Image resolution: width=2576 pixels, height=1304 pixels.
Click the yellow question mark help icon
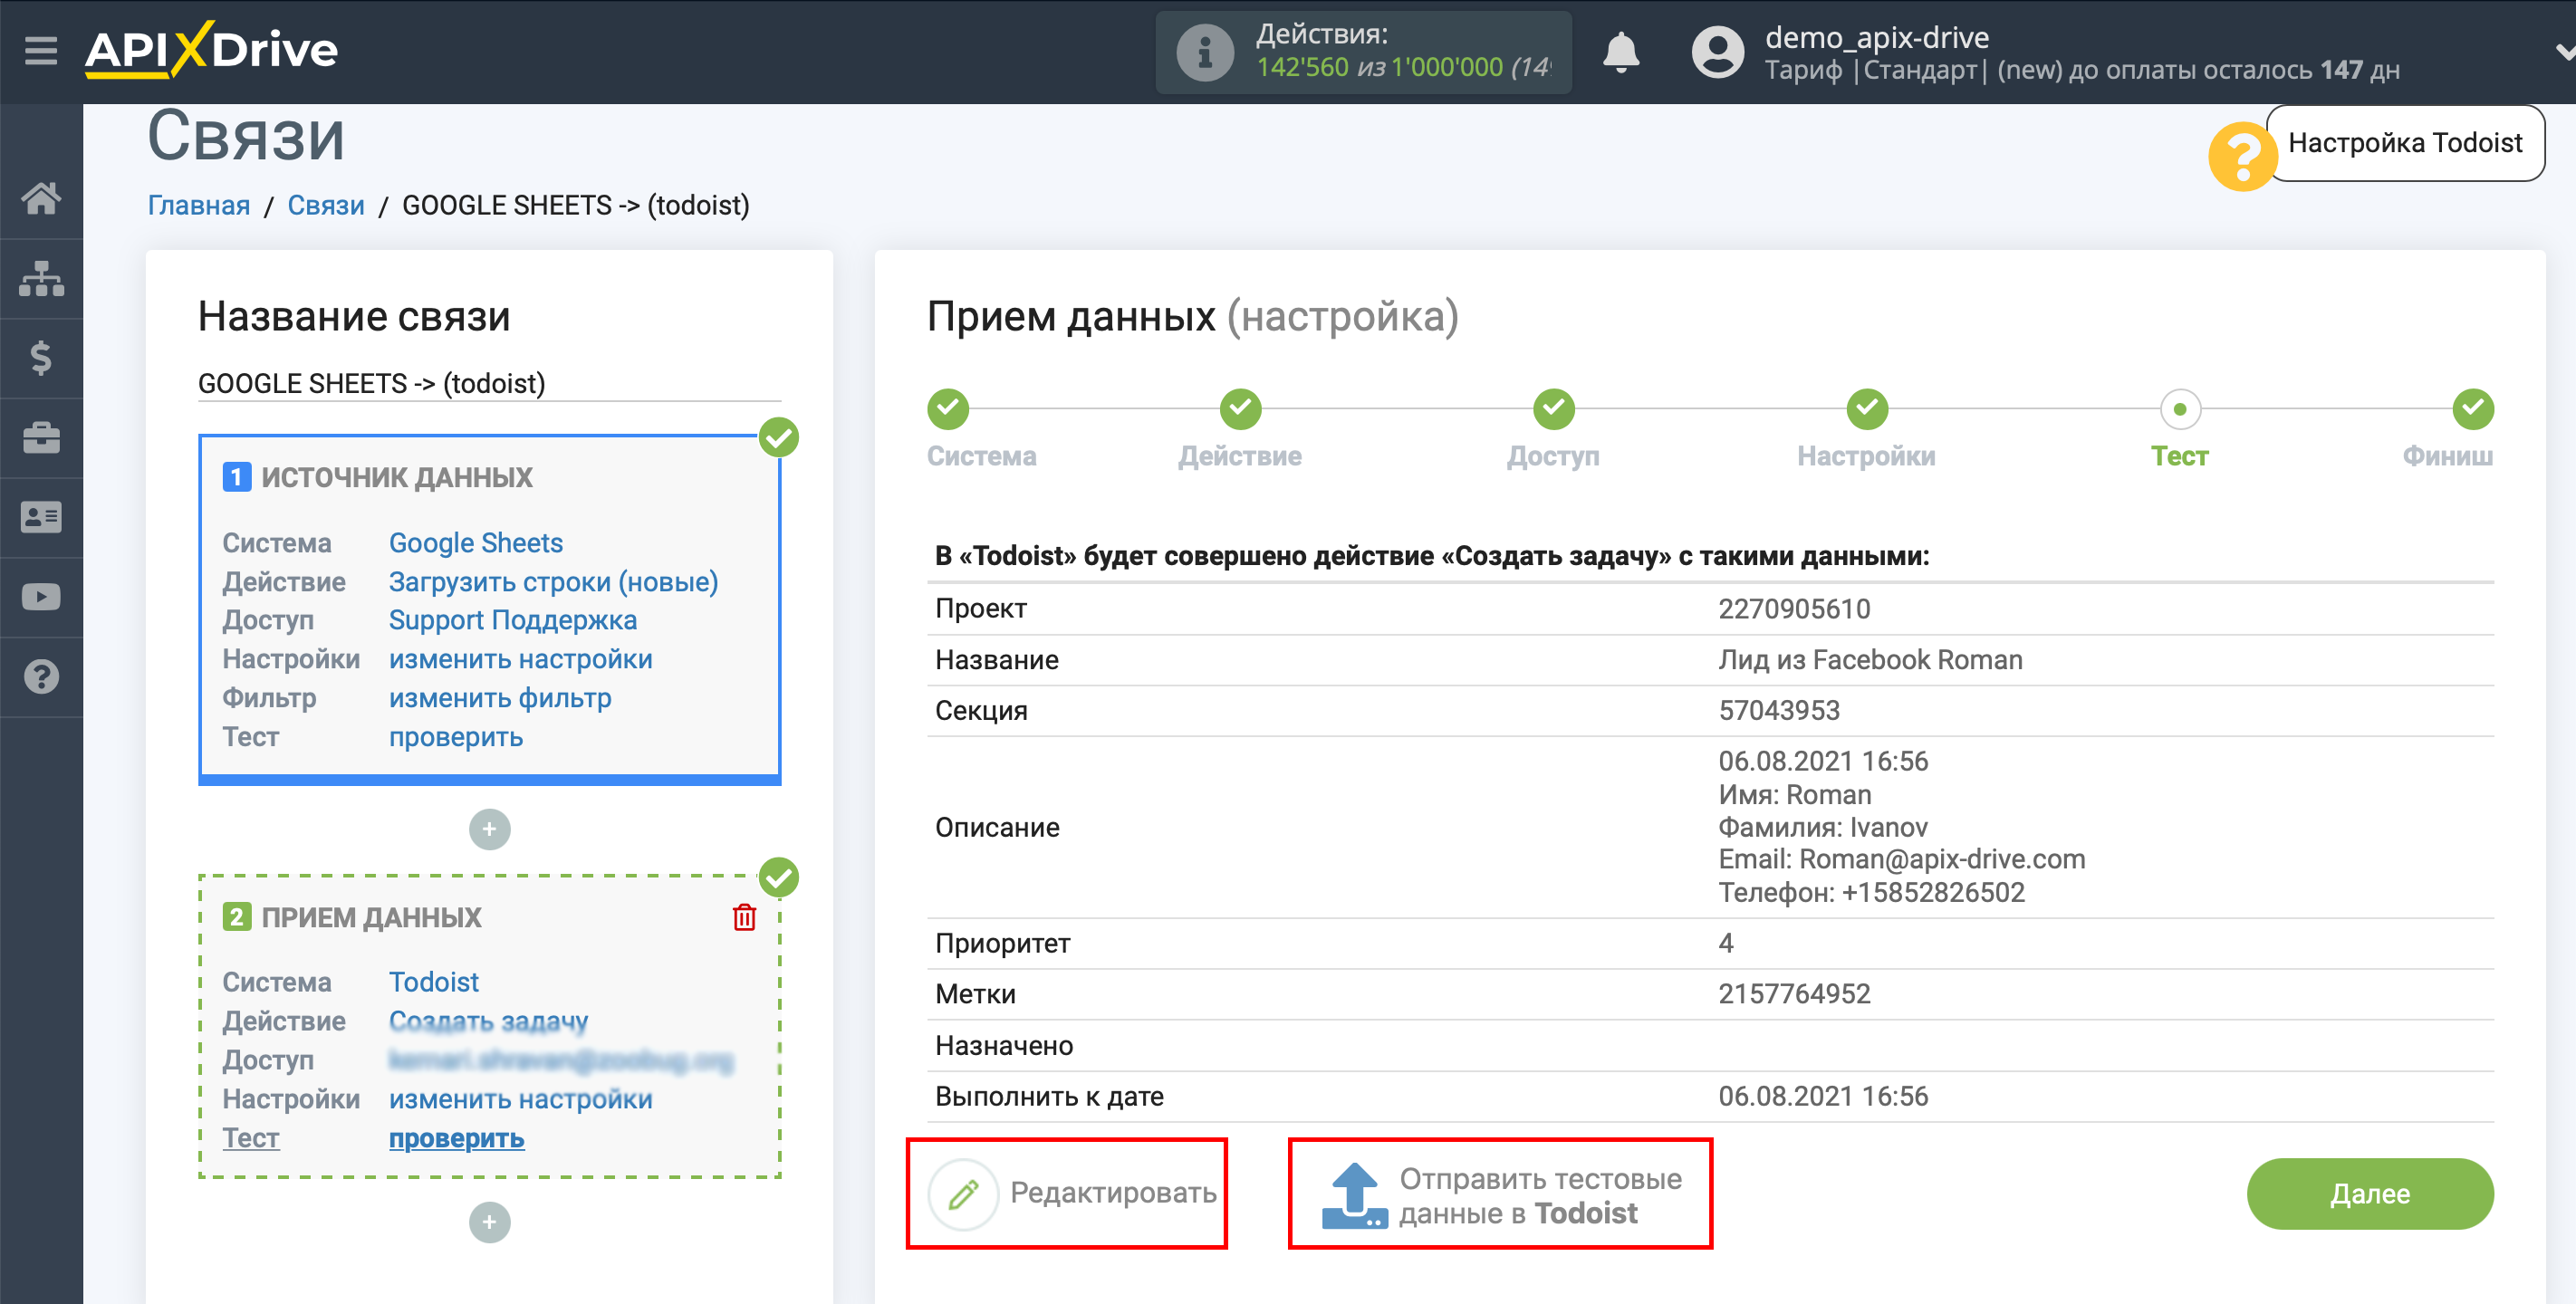click(2242, 155)
